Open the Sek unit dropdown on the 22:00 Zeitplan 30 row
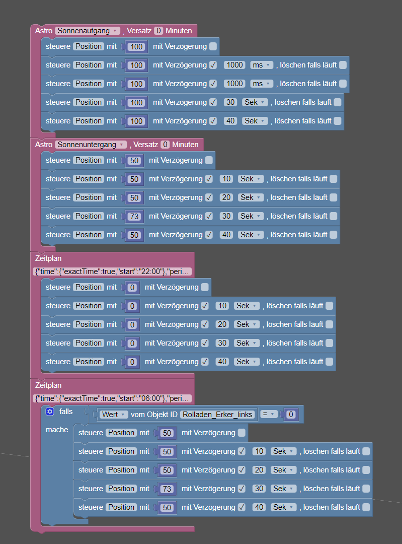402x544 pixels. tap(247, 343)
